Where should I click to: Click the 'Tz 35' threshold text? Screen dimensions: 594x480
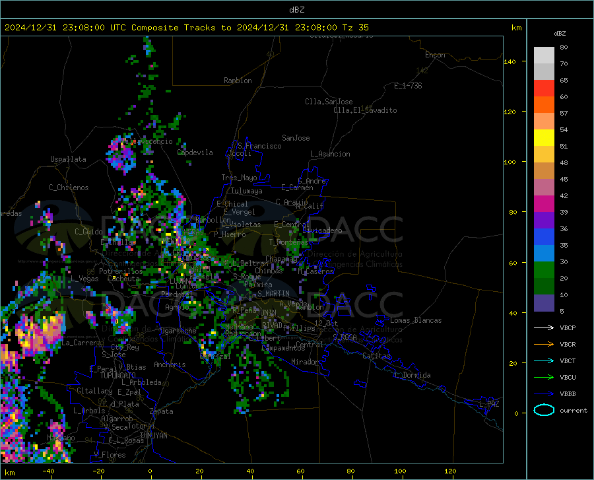355,28
